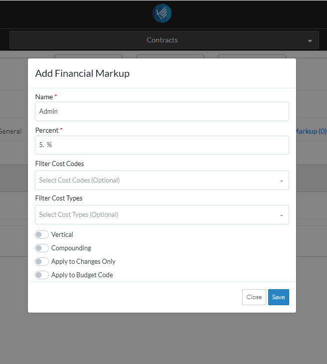Click the Contracts dropdown caret arrow
Screen dimensions: 327x364
310,40
